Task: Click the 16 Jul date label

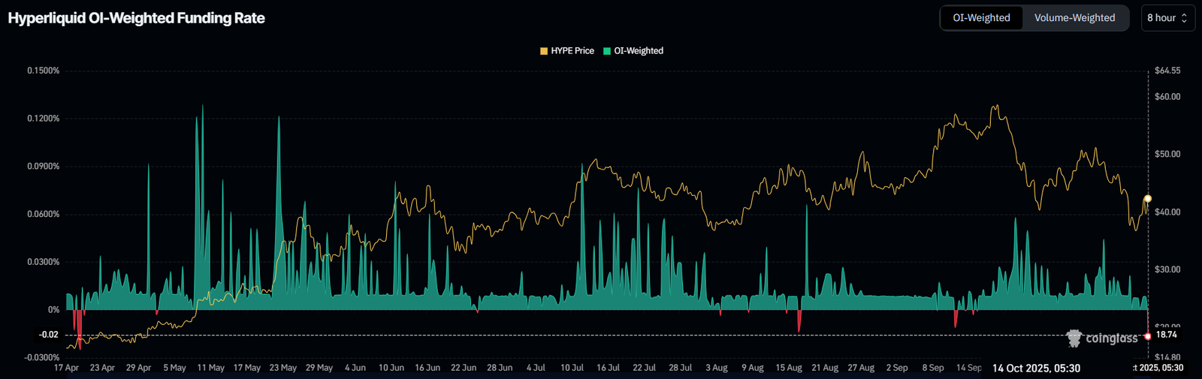Action: pyautogui.click(x=608, y=368)
